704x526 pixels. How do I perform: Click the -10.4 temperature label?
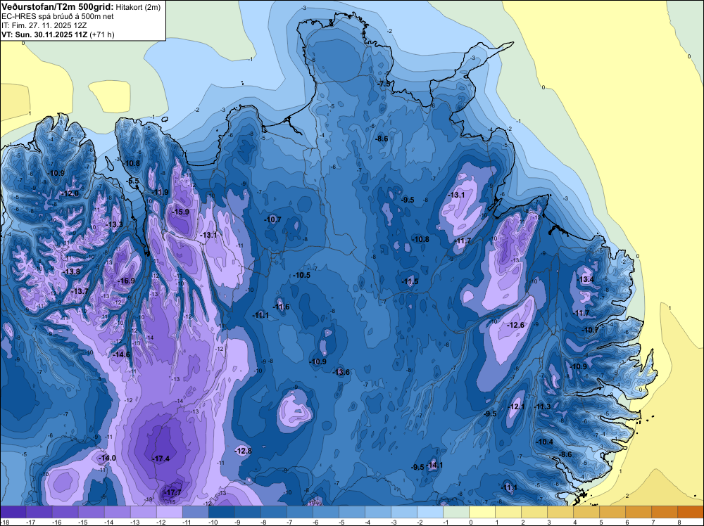click(x=545, y=442)
